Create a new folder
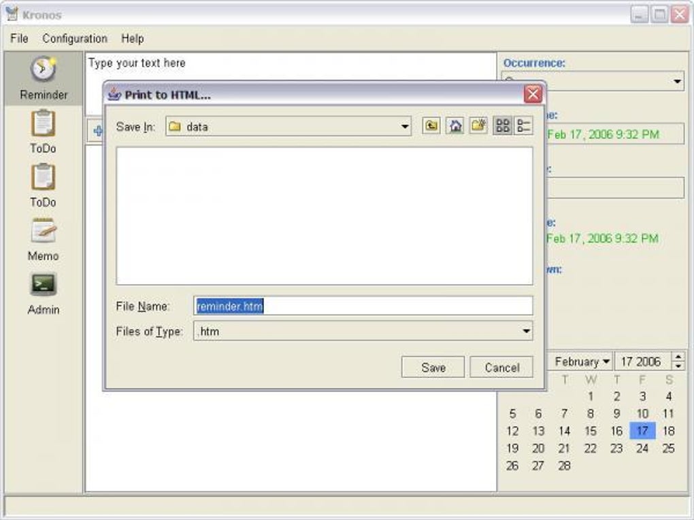The width and height of the screenshot is (694, 520). (478, 126)
